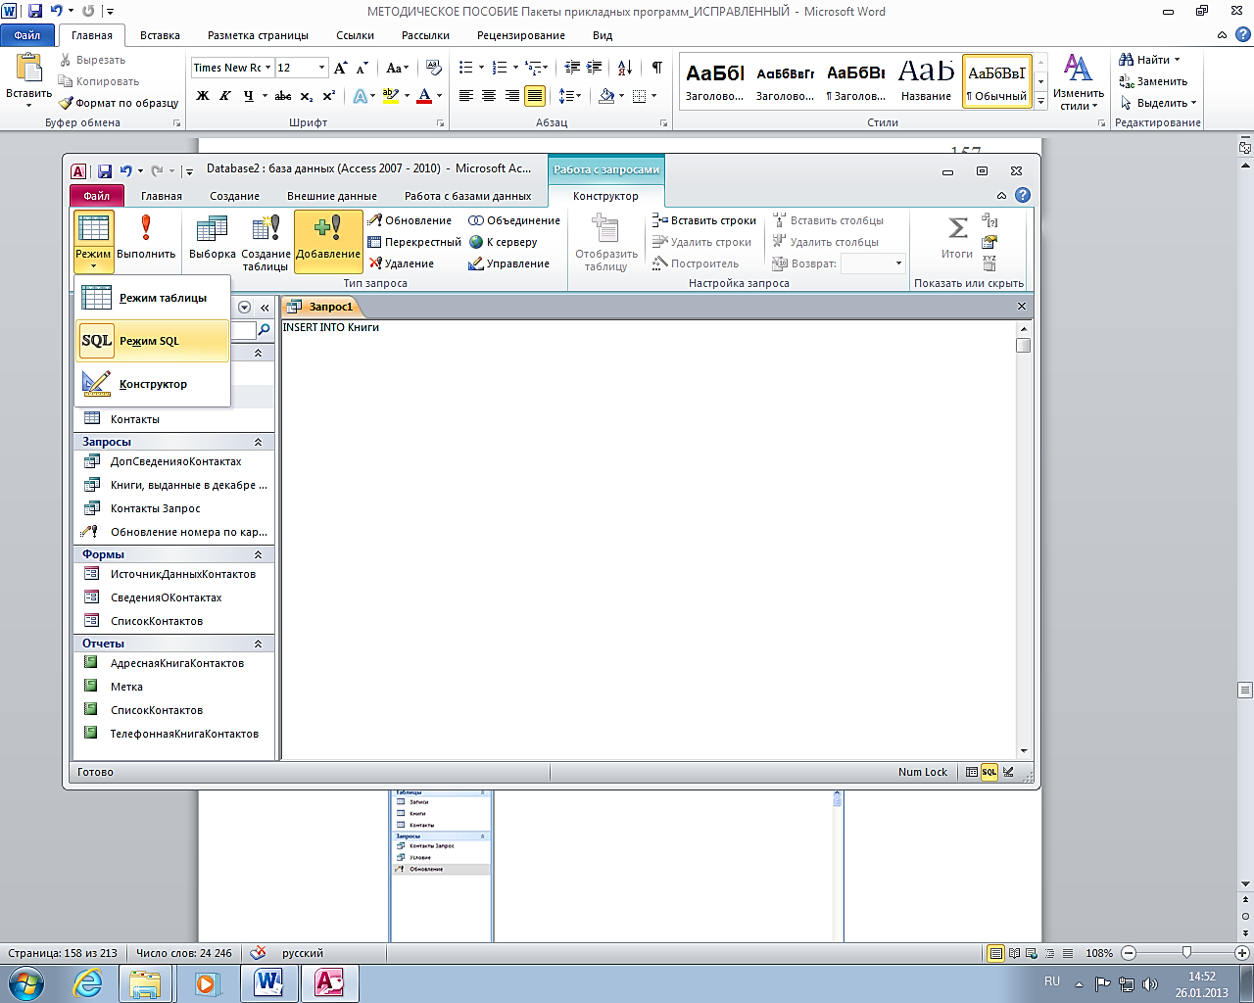Click the Копировать copy button in Word
Image resolution: width=1254 pixels, height=1003 pixels.
pyautogui.click(x=99, y=81)
